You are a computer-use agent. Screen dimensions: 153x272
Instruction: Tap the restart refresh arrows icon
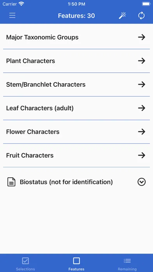(141, 16)
